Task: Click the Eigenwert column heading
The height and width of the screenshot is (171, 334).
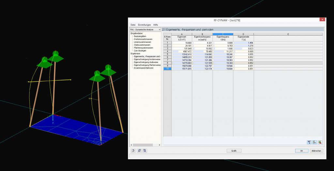Action: [x=182, y=38]
